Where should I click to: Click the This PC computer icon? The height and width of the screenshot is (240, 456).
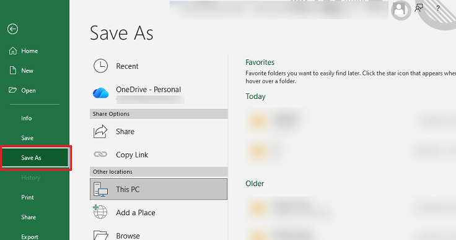[x=100, y=189]
